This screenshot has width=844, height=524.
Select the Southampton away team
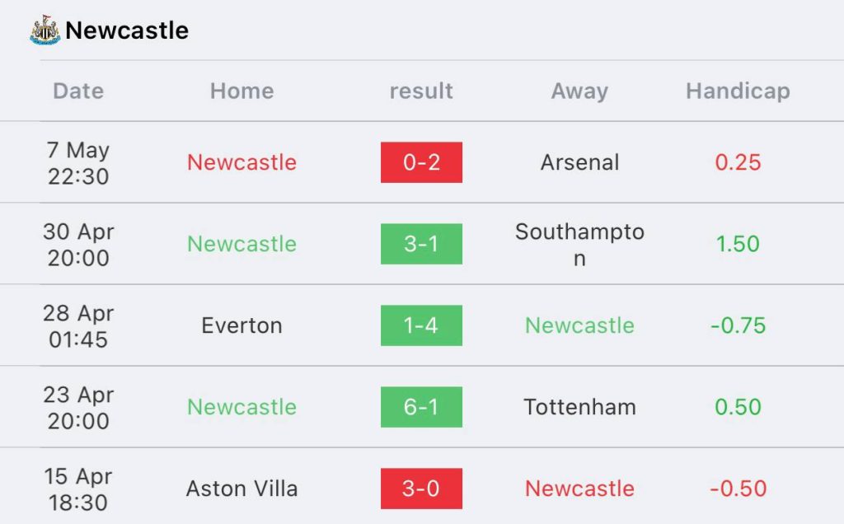click(x=579, y=245)
